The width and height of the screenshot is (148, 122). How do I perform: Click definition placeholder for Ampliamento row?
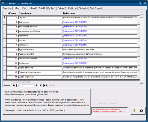pos(100,63)
